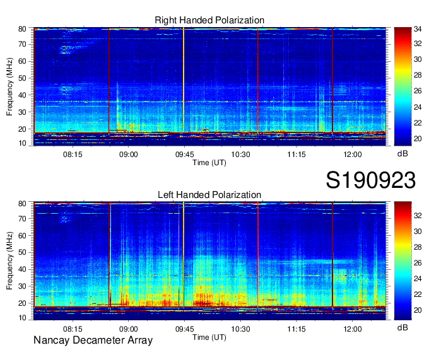Click inside the Right Handed Polarization spectrogram

[210, 86]
